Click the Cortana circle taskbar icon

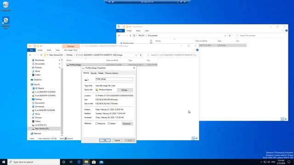pos(63,162)
